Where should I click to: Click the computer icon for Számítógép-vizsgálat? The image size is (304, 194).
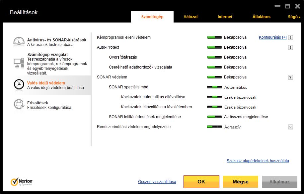pyautogui.click(x=19, y=63)
